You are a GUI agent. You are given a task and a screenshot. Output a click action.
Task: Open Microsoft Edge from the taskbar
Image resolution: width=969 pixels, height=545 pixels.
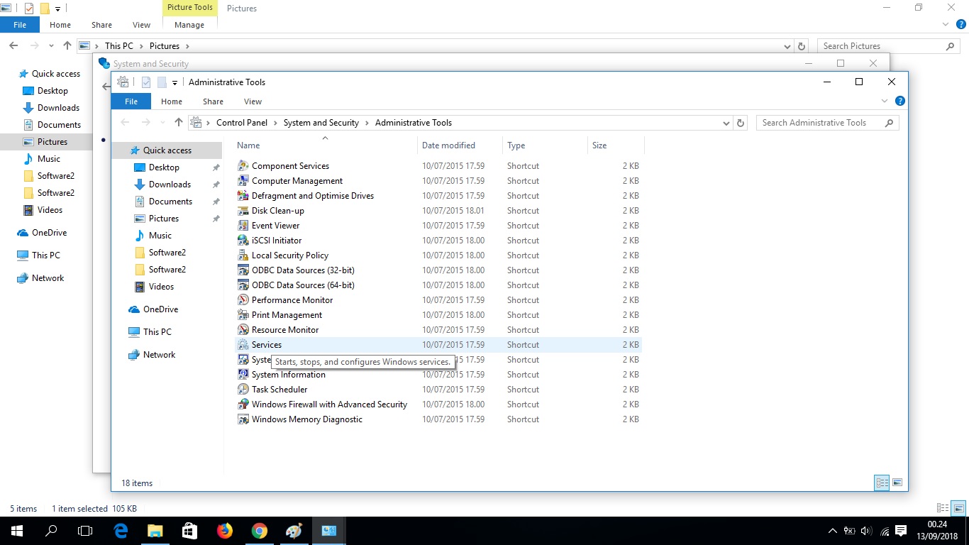pos(121,531)
